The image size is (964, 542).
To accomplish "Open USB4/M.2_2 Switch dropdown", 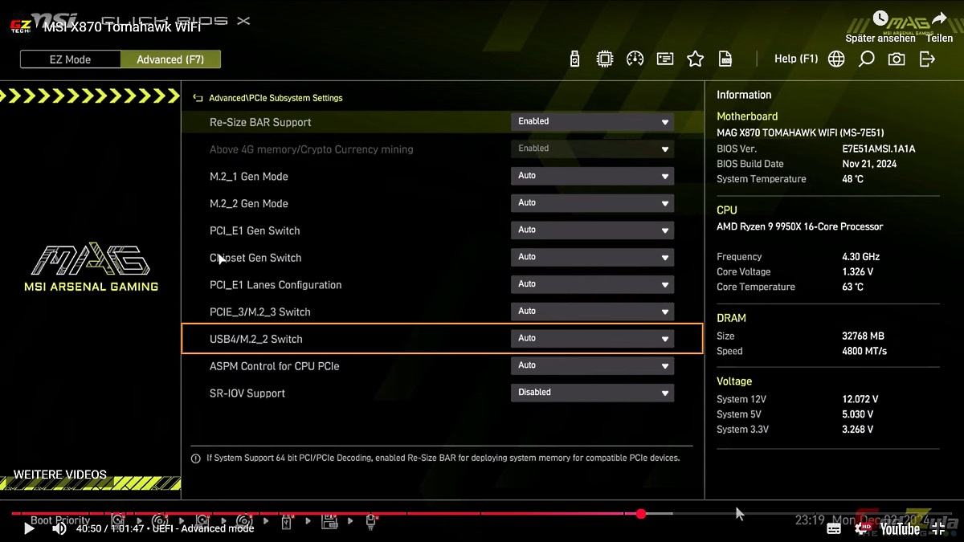I will [x=592, y=339].
